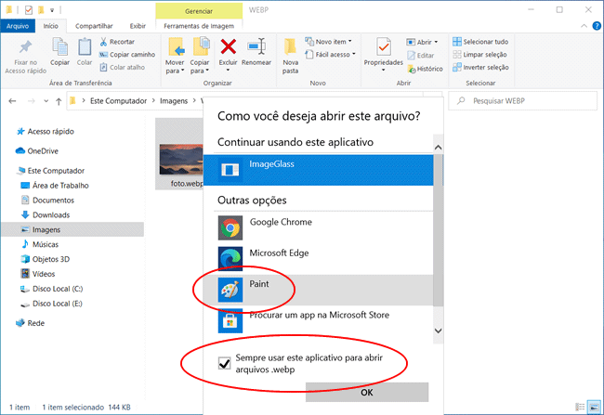Pick ImageGlass as the current application
The width and height of the screenshot is (604, 415).
(271, 165)
